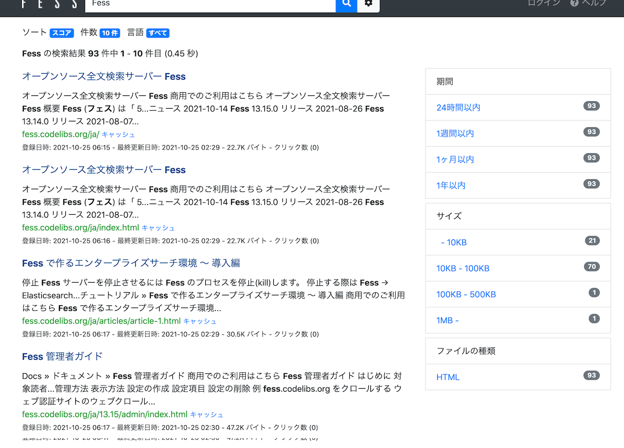Image resolution: width=624 pixels, height=448 pixels.
Task: Filter by size 10KB - 100KB
Action: pos(463,268)
